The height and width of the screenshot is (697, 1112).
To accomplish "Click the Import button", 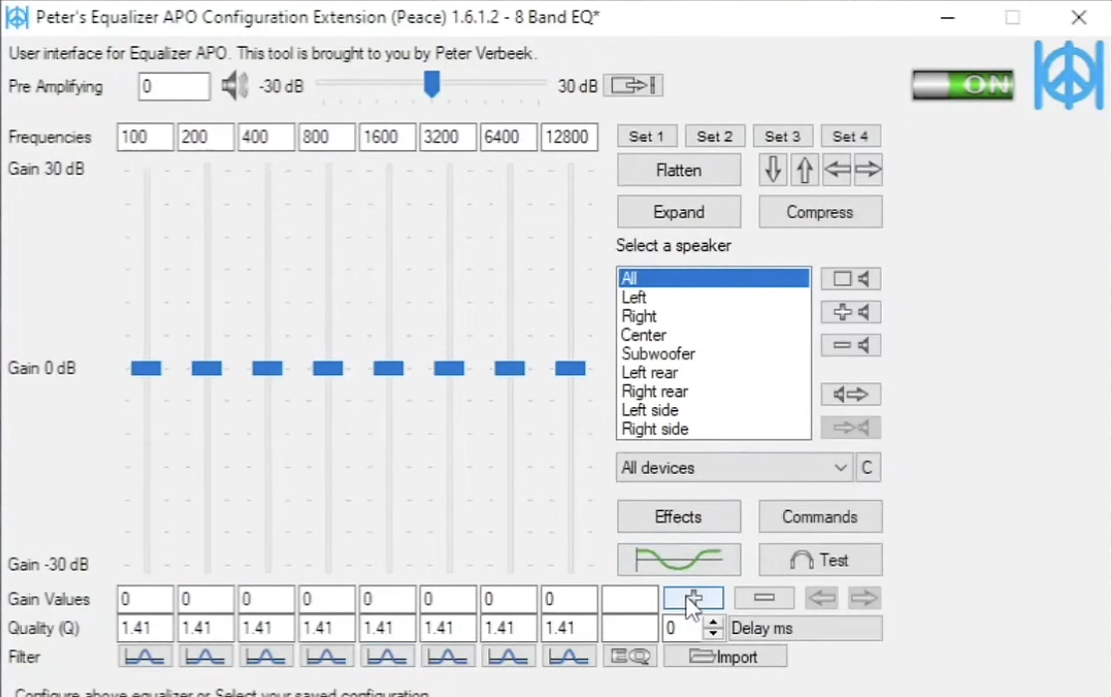I will [x=725, y=656].
